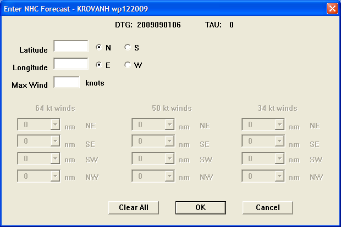Close the dialog with the X button
The height and width of the screenshot is (227, 341).
click(332, 9)
